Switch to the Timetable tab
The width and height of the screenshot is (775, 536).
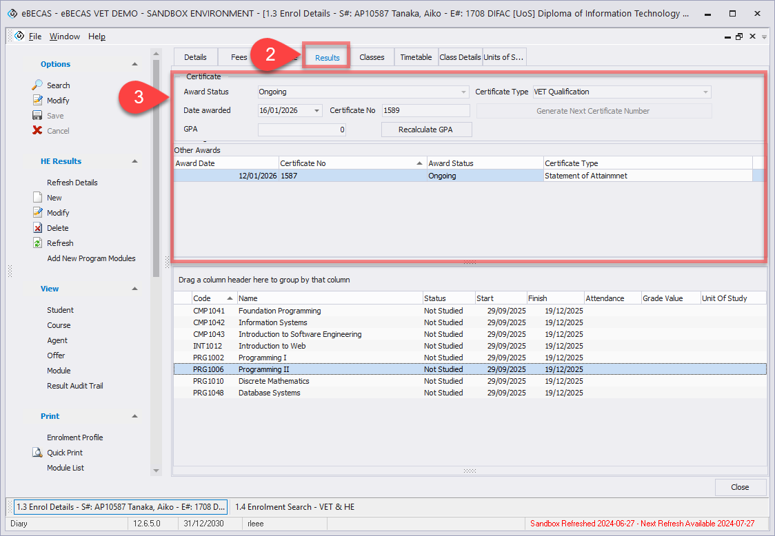point(416,57)
